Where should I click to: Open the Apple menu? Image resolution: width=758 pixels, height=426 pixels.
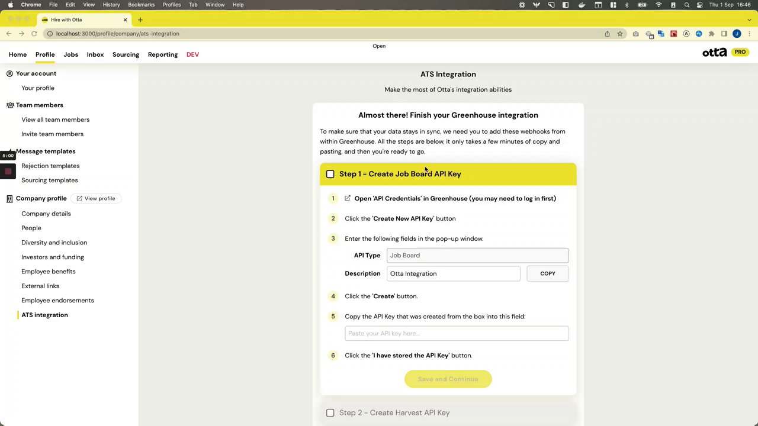pyautogui.click(x=10, y=5)
